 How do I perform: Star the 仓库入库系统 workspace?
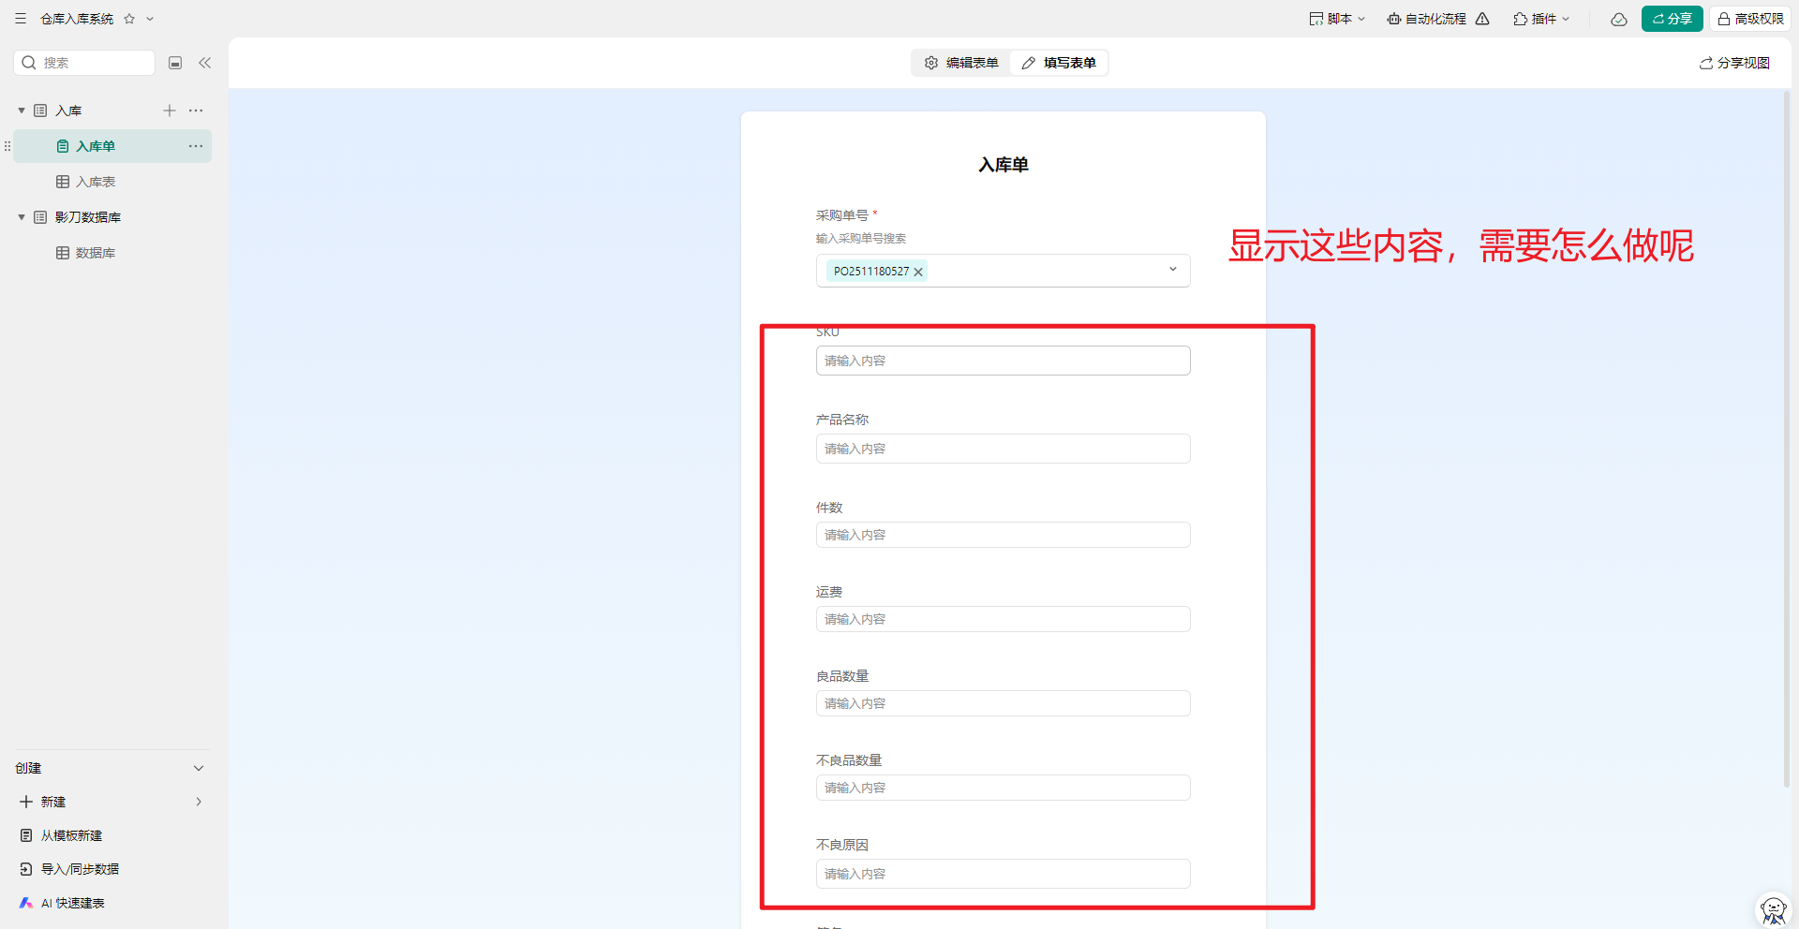click(x=129, y=19)
